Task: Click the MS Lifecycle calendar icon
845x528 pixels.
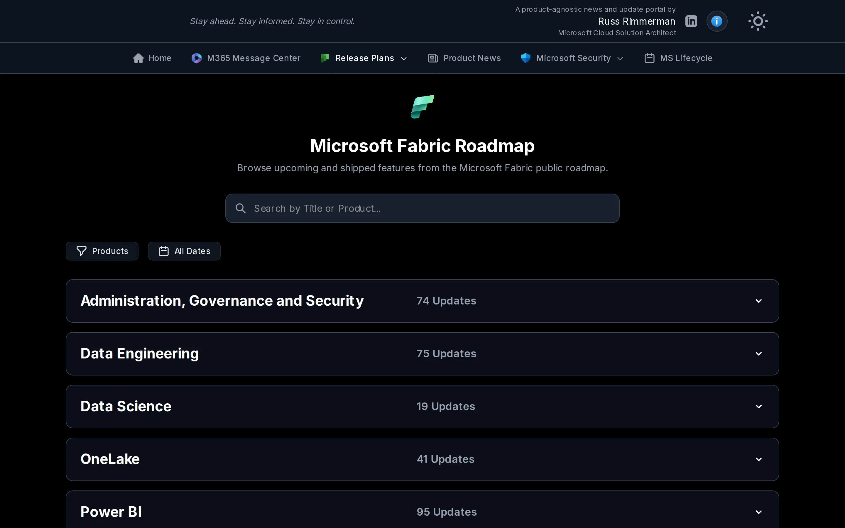Action: 650,58
